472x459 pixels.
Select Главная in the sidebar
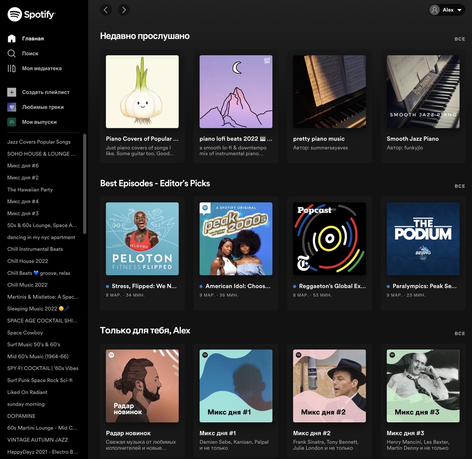(33, 39)
